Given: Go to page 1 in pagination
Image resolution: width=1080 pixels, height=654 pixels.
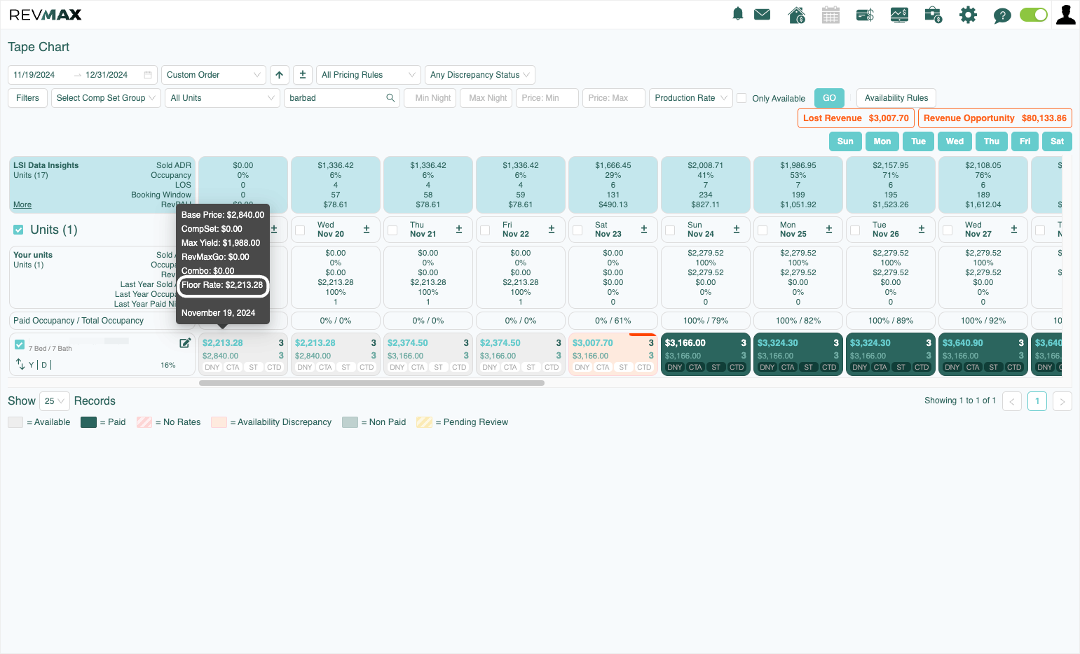Looking at the screenshot, I should pos(1037,401).
